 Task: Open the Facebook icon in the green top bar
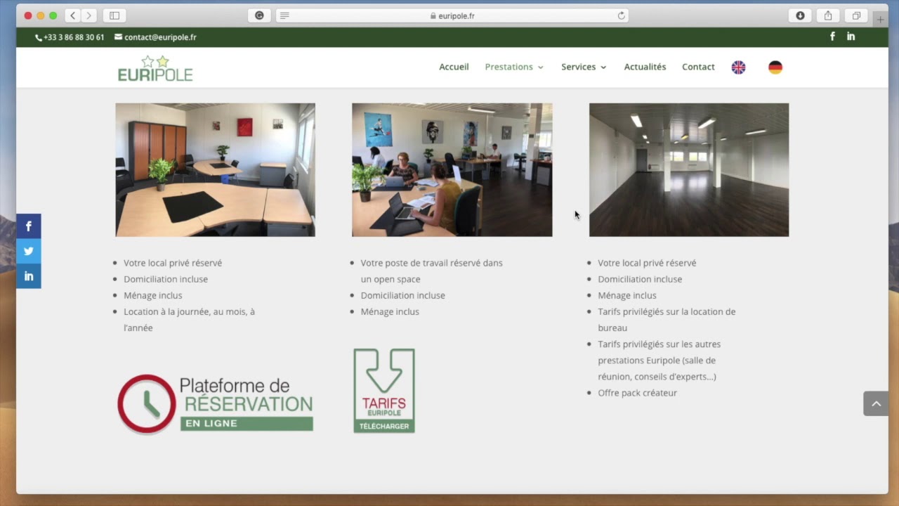(832, 37)
